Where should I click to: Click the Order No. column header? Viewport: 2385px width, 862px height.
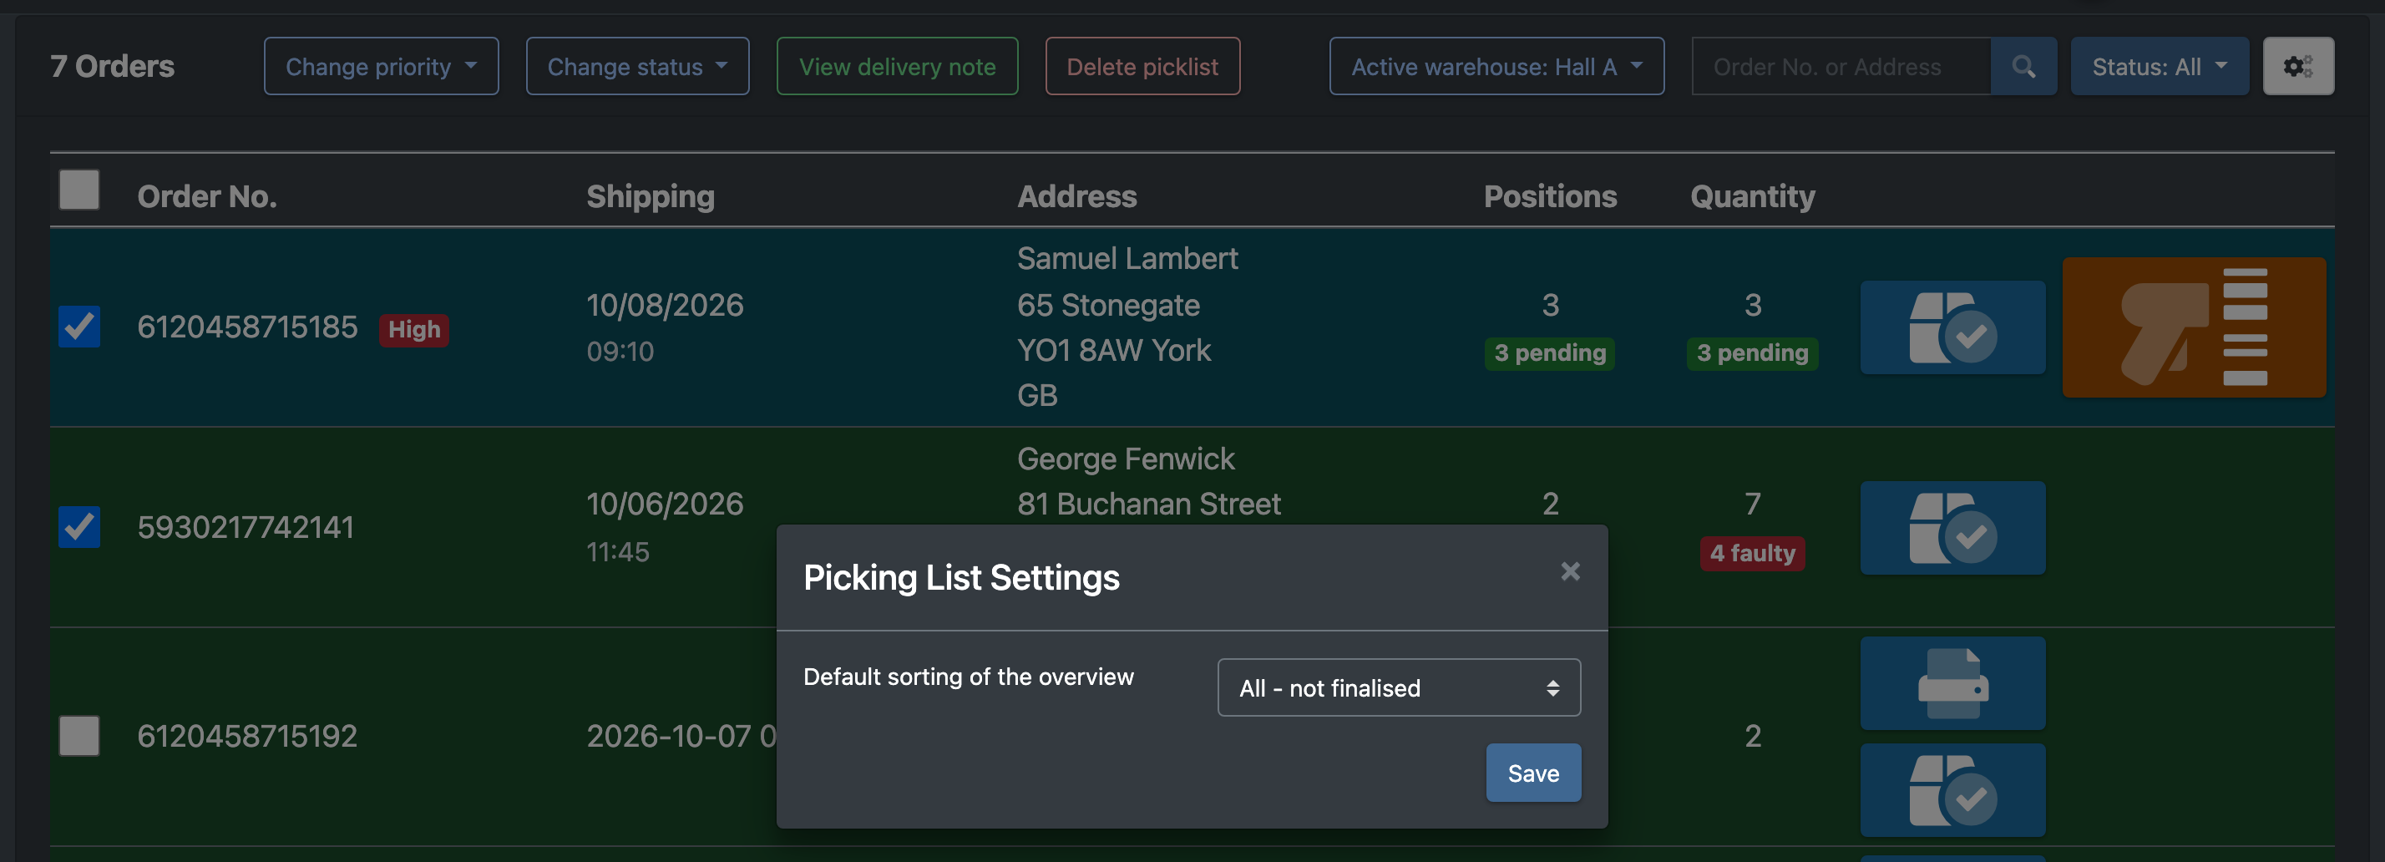207,196
